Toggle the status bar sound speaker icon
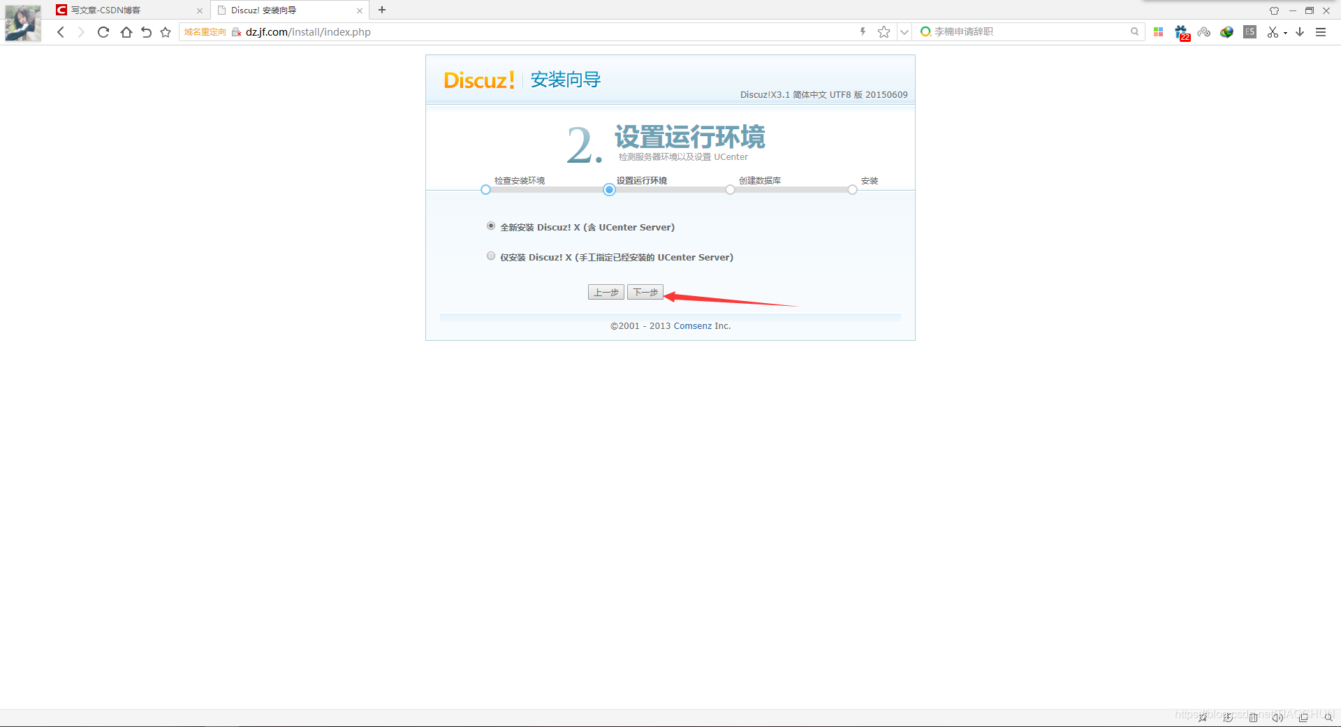The height and width of the screenshot is (727, 1341). 1277,717
